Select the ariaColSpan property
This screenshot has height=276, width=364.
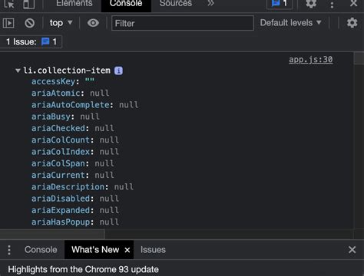tap(58, 163)
